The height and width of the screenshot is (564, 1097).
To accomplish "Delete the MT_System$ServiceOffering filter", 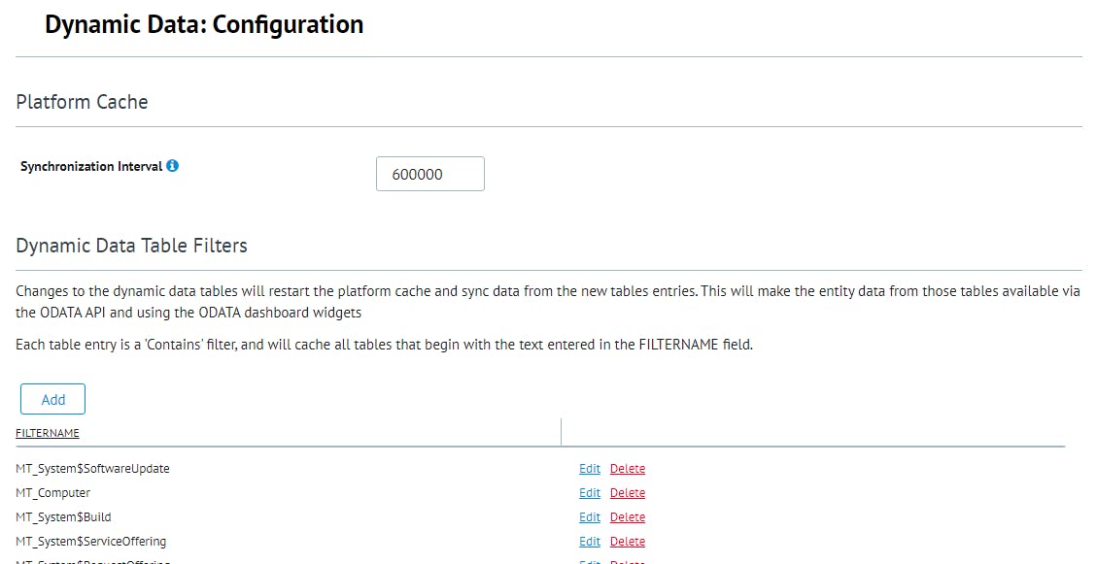I will tap(628, 542).
